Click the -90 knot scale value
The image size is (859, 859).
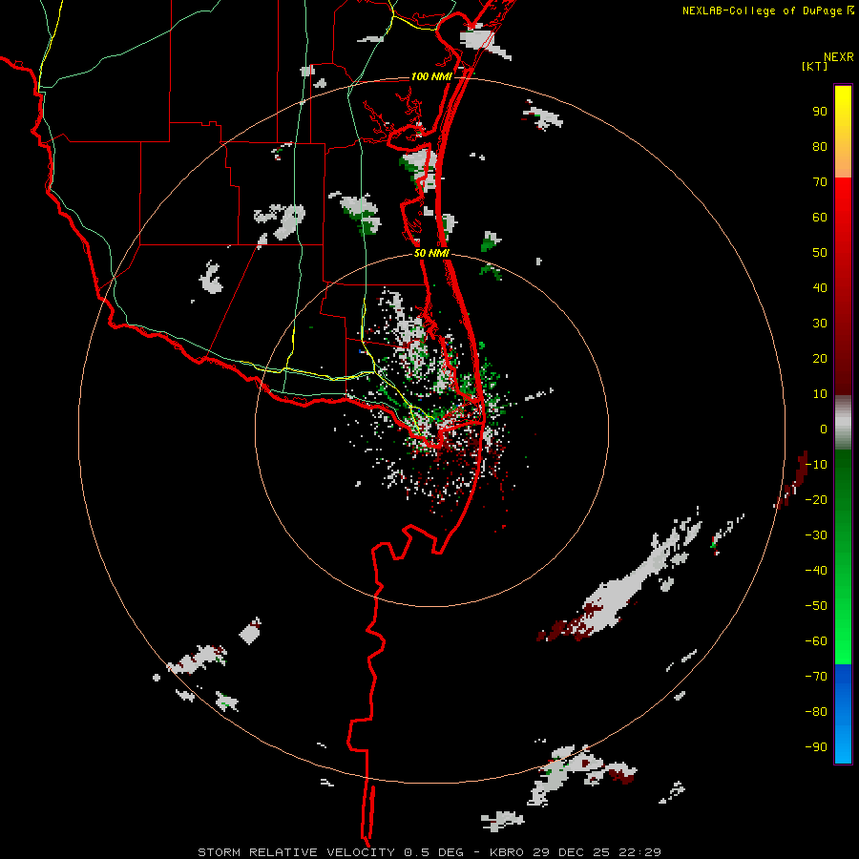(816, 747)
